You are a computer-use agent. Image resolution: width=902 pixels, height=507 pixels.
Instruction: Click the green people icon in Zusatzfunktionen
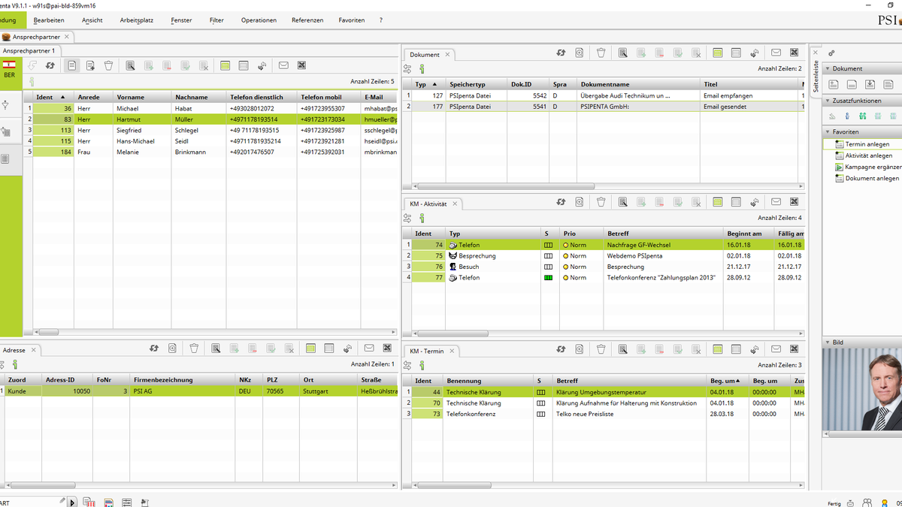pos(862,116)
